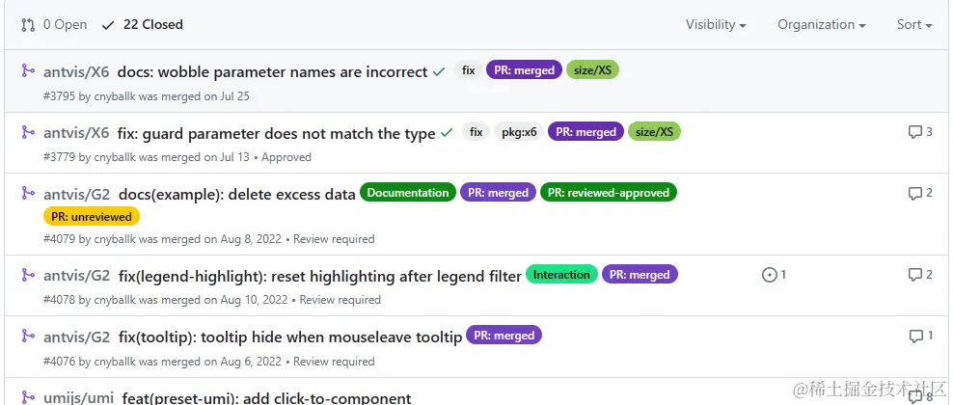
Task: Open antvis/G2 repo link on tooltip hide PR
Action: click(76, 337)
